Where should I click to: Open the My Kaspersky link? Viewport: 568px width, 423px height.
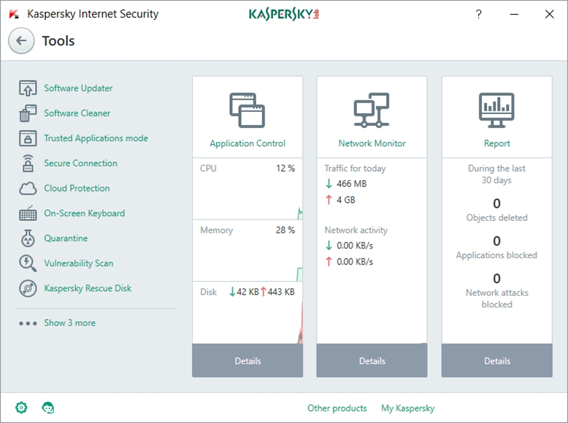coord(408,408)
